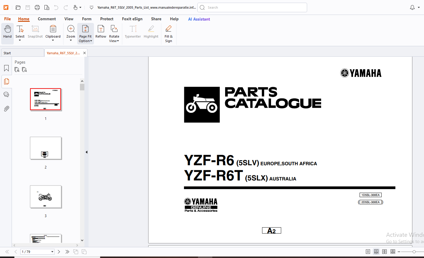Click the thumbnail panel scroll-down arrow
This screenshot has width=424, height=258.
(82, 240)
